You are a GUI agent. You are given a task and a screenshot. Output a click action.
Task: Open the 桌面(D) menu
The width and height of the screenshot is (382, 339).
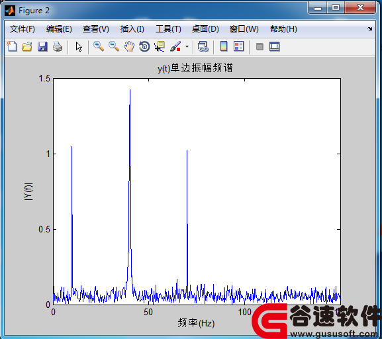click(205, 29)
